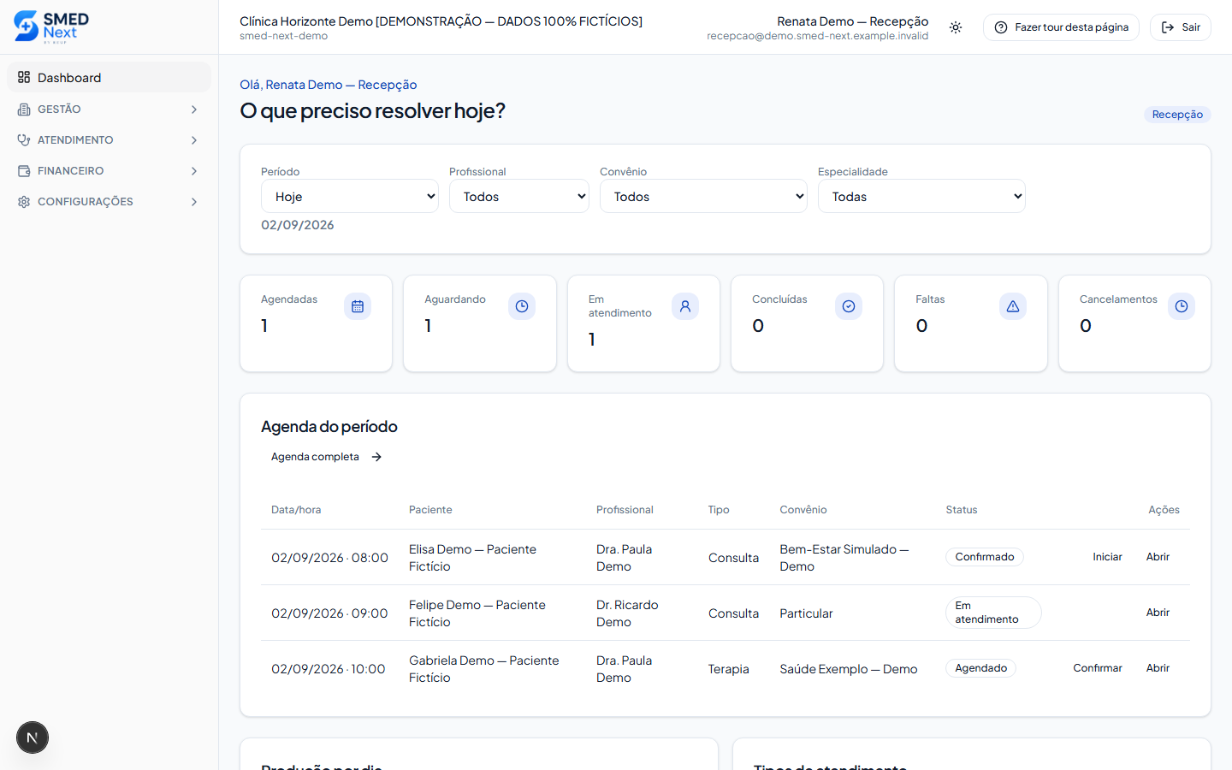
Task: Click the Dr. Ricardo Demo cell
Action: pos(627,613)
